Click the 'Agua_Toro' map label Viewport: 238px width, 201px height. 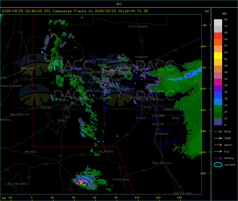pyautogui.click(x=28, y=68)
